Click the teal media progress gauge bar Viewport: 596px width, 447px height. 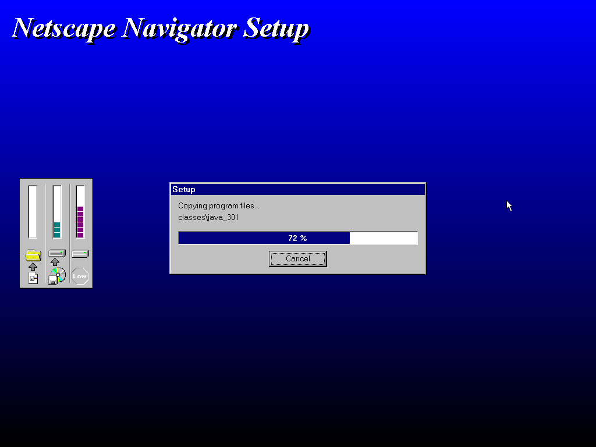(57, 212)
